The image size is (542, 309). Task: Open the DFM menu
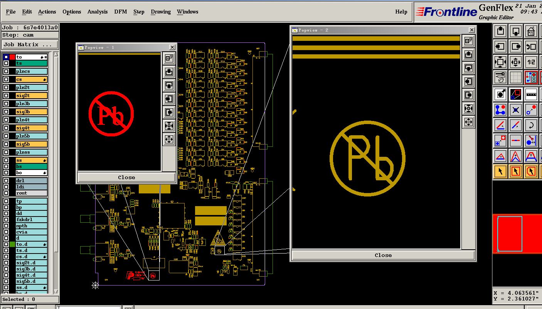point(121,12)
